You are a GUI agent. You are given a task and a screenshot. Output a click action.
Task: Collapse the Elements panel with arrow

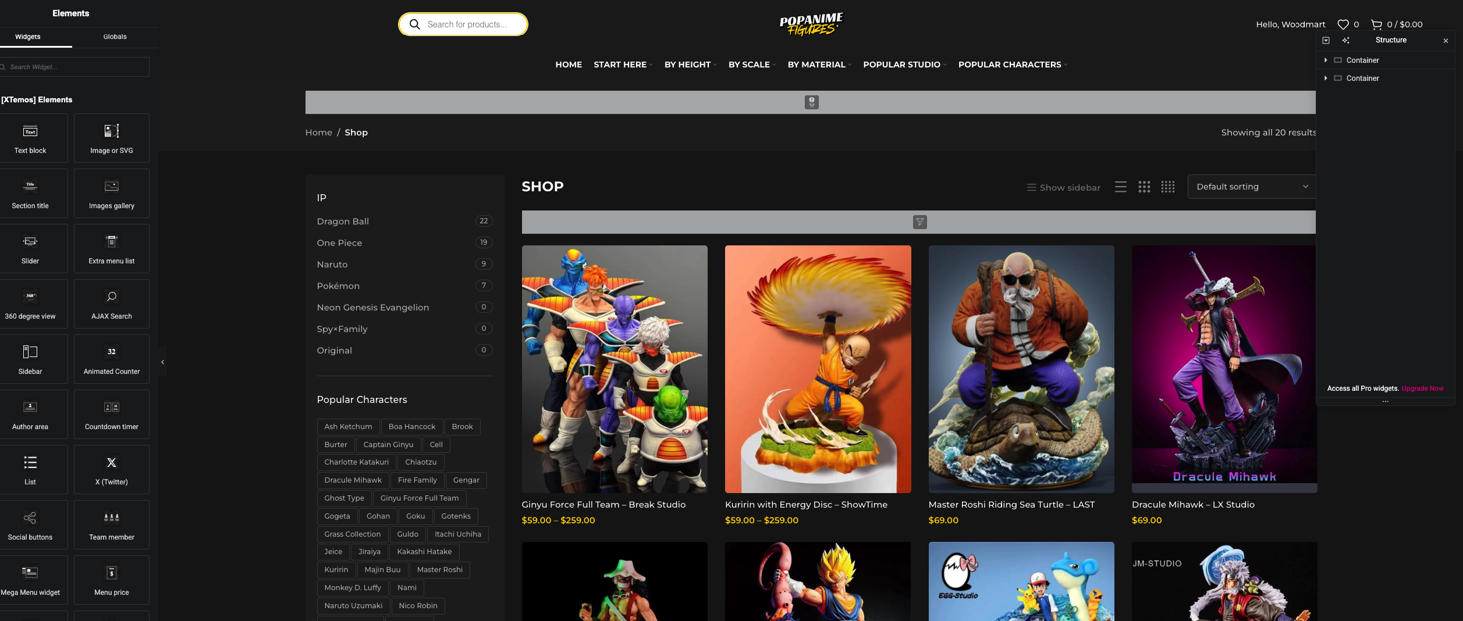162,362
